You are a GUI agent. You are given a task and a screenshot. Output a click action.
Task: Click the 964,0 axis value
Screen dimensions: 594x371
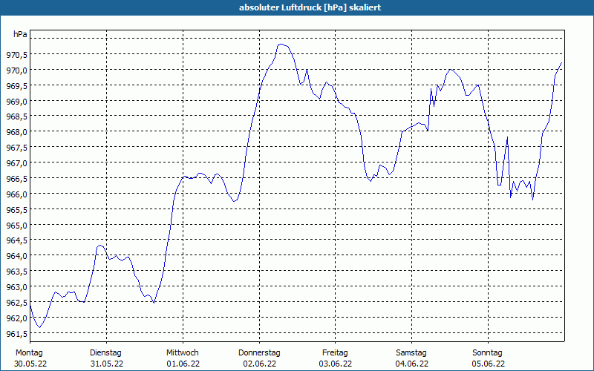[17, 256]
